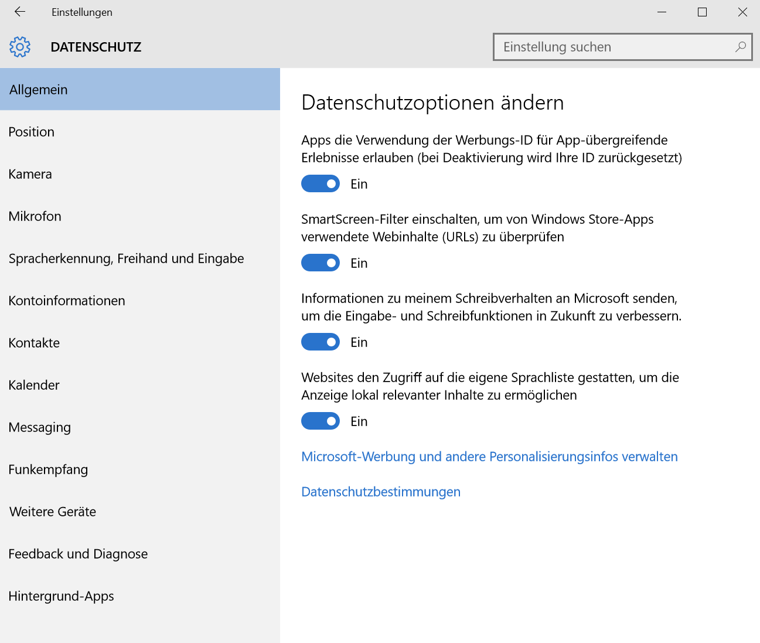The height and width of the screenshot is (643, 760).
Task: Click the back arrow
Action: point(19,11)
